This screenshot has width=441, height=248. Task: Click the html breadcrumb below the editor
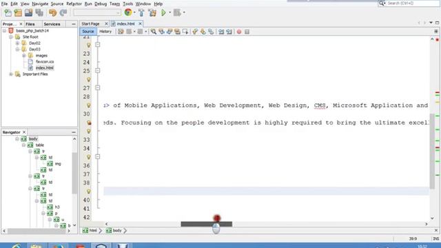[x=90, y=231]
